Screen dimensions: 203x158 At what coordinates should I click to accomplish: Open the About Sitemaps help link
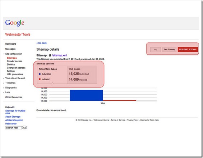[13, 117]
